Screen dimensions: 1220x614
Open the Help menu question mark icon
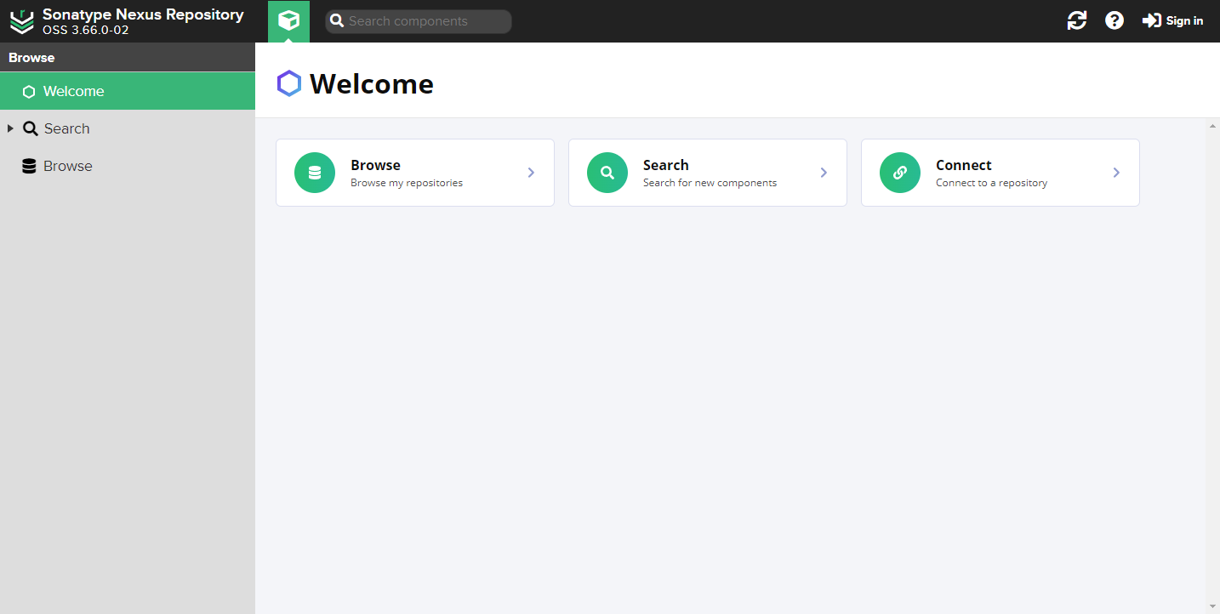[x=1114, y=21]
